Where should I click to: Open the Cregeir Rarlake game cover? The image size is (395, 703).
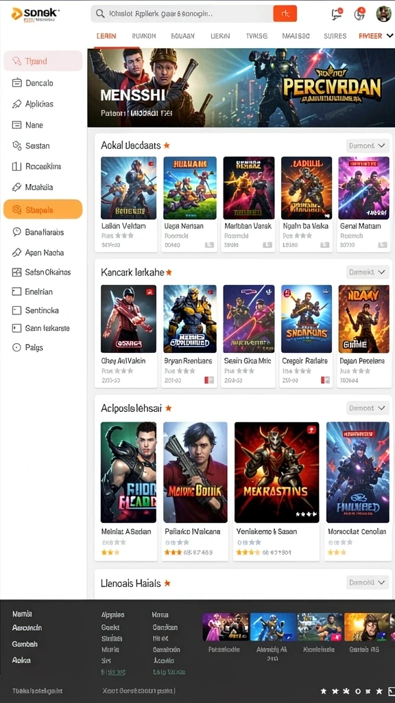click(307, 319)
